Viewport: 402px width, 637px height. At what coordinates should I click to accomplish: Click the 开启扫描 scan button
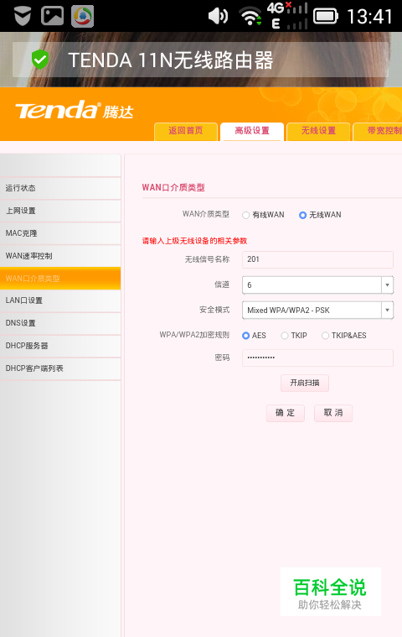click(x=305, y=383)
